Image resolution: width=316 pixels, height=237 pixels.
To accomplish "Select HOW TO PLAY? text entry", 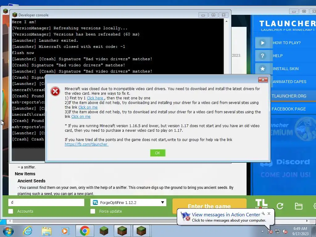I will coord(287,43).
